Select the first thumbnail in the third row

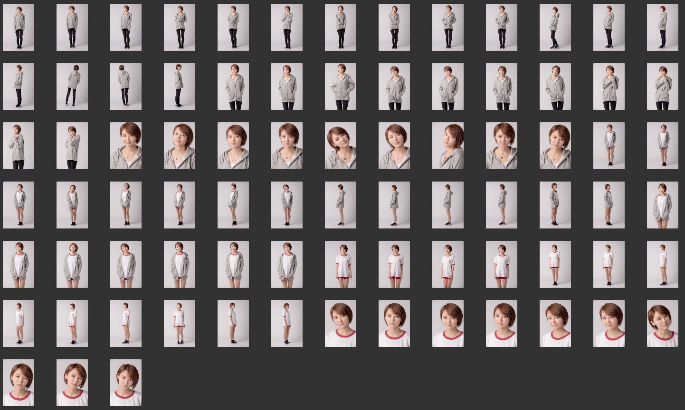[19, 146]
